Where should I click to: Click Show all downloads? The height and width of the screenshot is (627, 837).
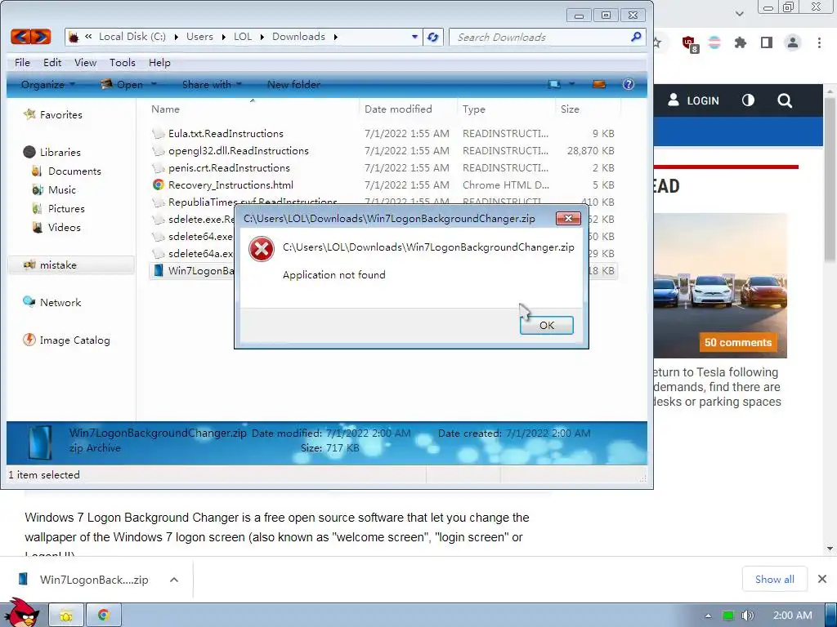[x=775, y=579]
